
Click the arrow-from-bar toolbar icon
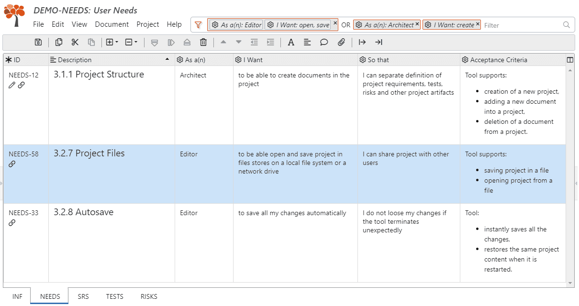362,43
